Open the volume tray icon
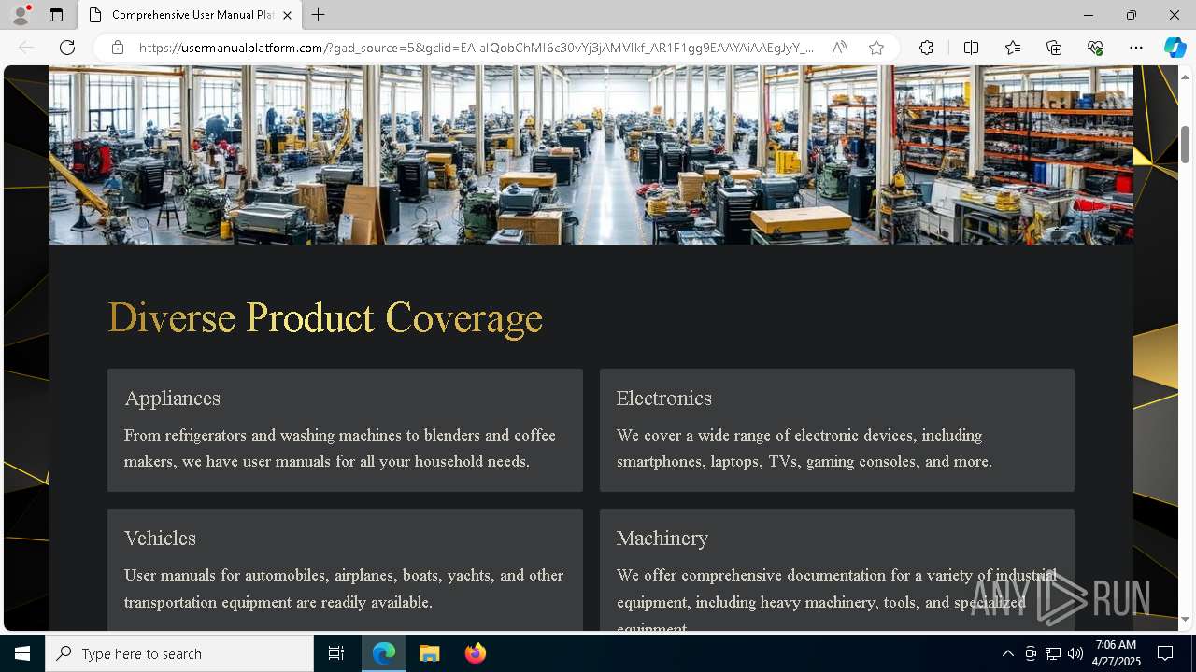The height and width of the screenshot is (672, 1196). (1075, 653)
